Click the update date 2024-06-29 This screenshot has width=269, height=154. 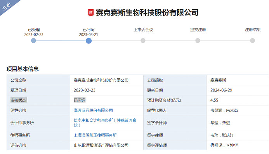221,90
